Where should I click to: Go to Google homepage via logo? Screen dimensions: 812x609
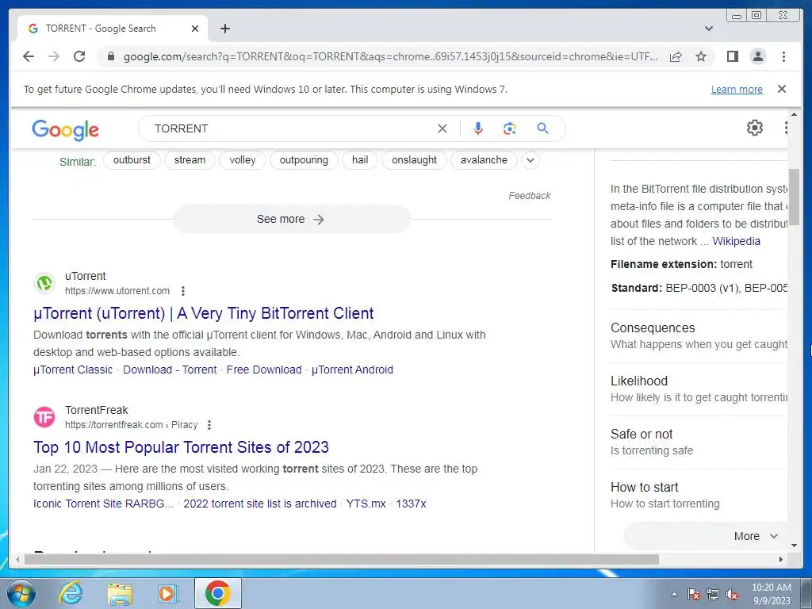pos(65,129)
